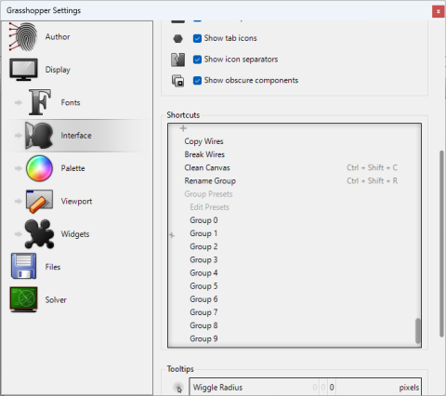Click the Edit Presets entry
The width and height of the screenshot is (446, 396).
(209, 207)
